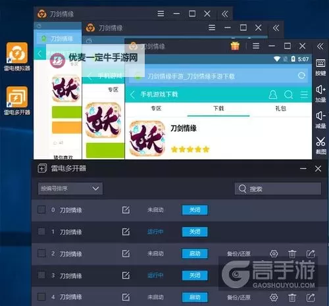Collapse sidebar of middle emulator window
Screen dimensions: 329x306
pos(276,28)
